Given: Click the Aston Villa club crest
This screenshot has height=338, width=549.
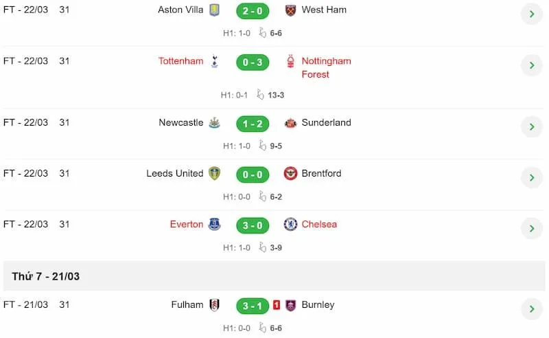Looking at the screenshot, I should click(x=215, y=10).
